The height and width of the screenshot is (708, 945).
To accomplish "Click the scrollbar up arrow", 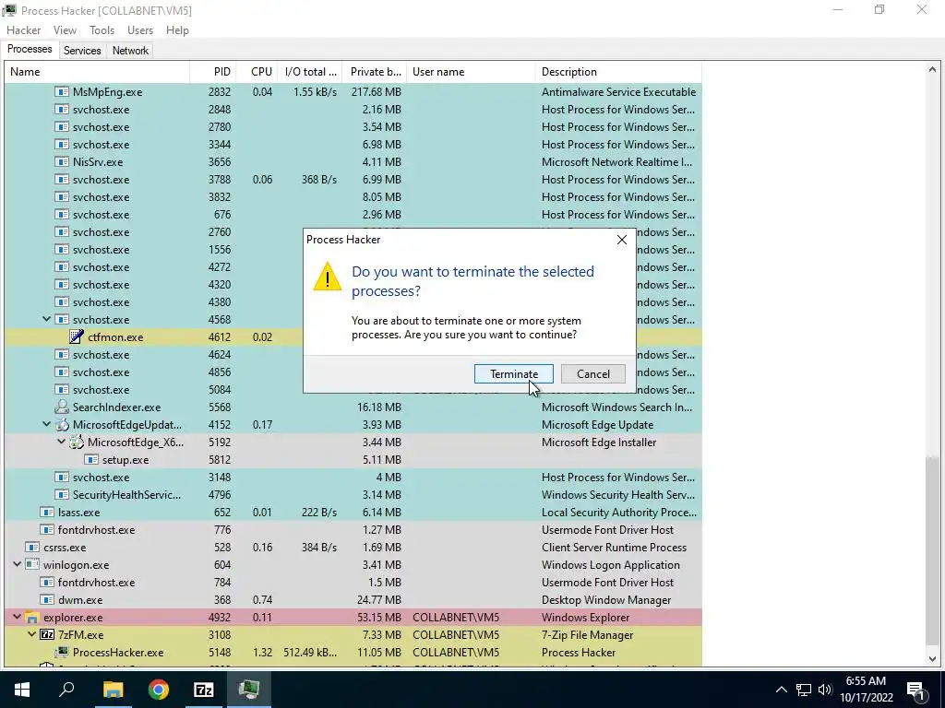I will point(932,70).
